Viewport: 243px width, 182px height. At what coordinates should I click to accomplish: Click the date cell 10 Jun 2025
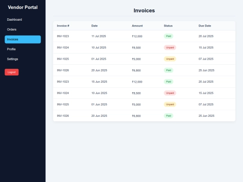tap(99, 93)
